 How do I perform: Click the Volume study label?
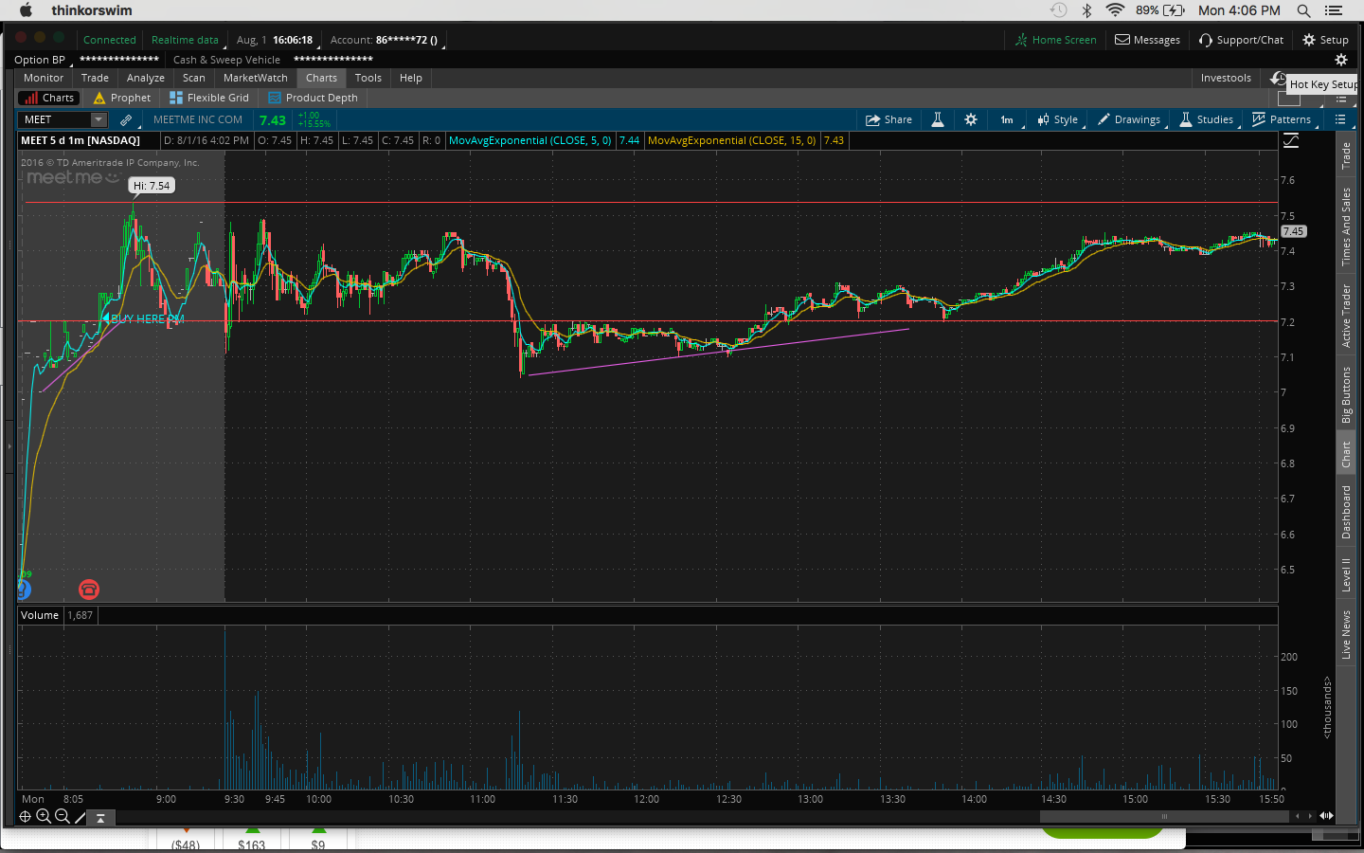click(40, 615)
